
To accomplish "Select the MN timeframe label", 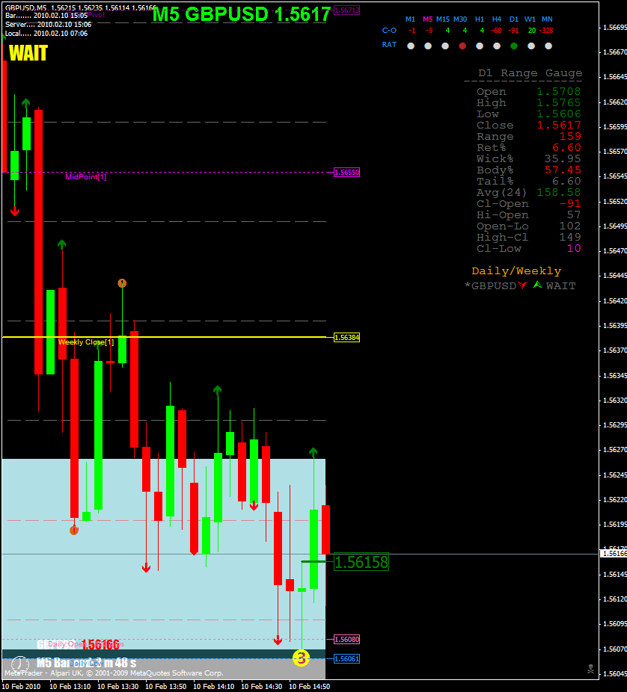I will click(x=547, y=19).
